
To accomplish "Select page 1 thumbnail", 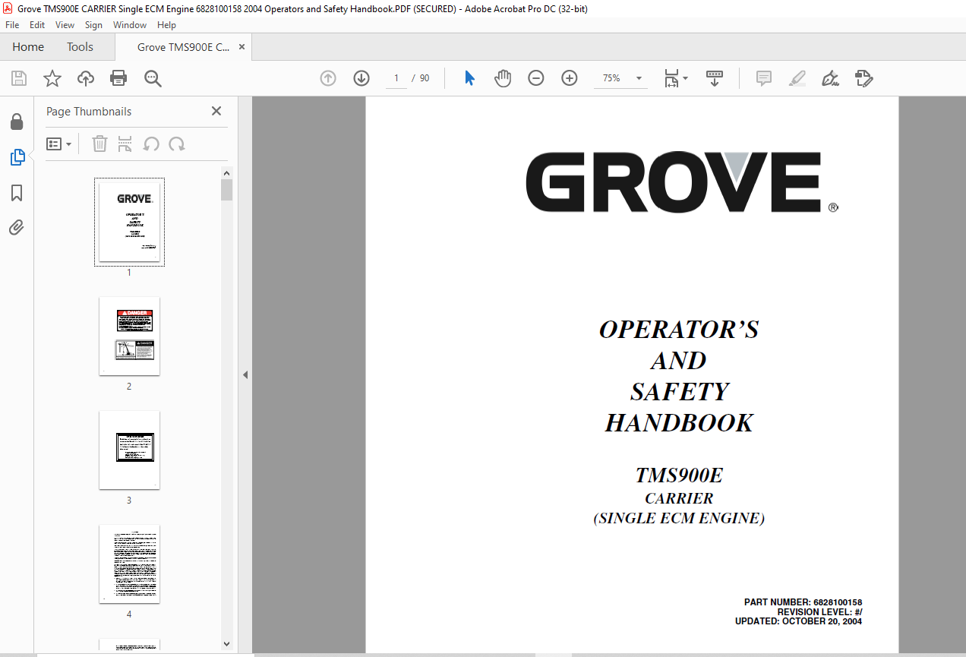I will coord(129,222).
